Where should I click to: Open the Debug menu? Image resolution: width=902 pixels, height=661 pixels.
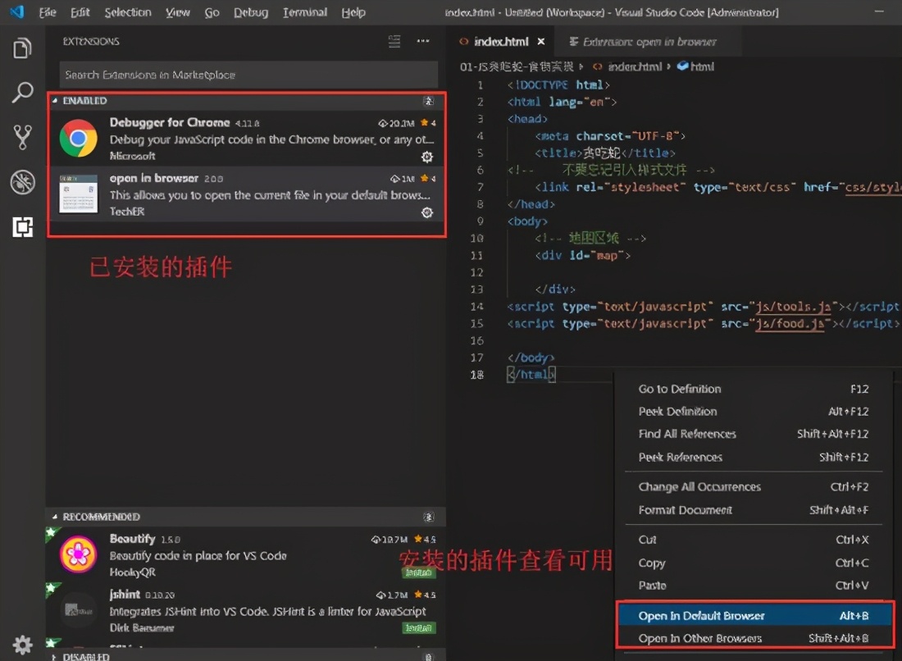[x=250, y=11]
